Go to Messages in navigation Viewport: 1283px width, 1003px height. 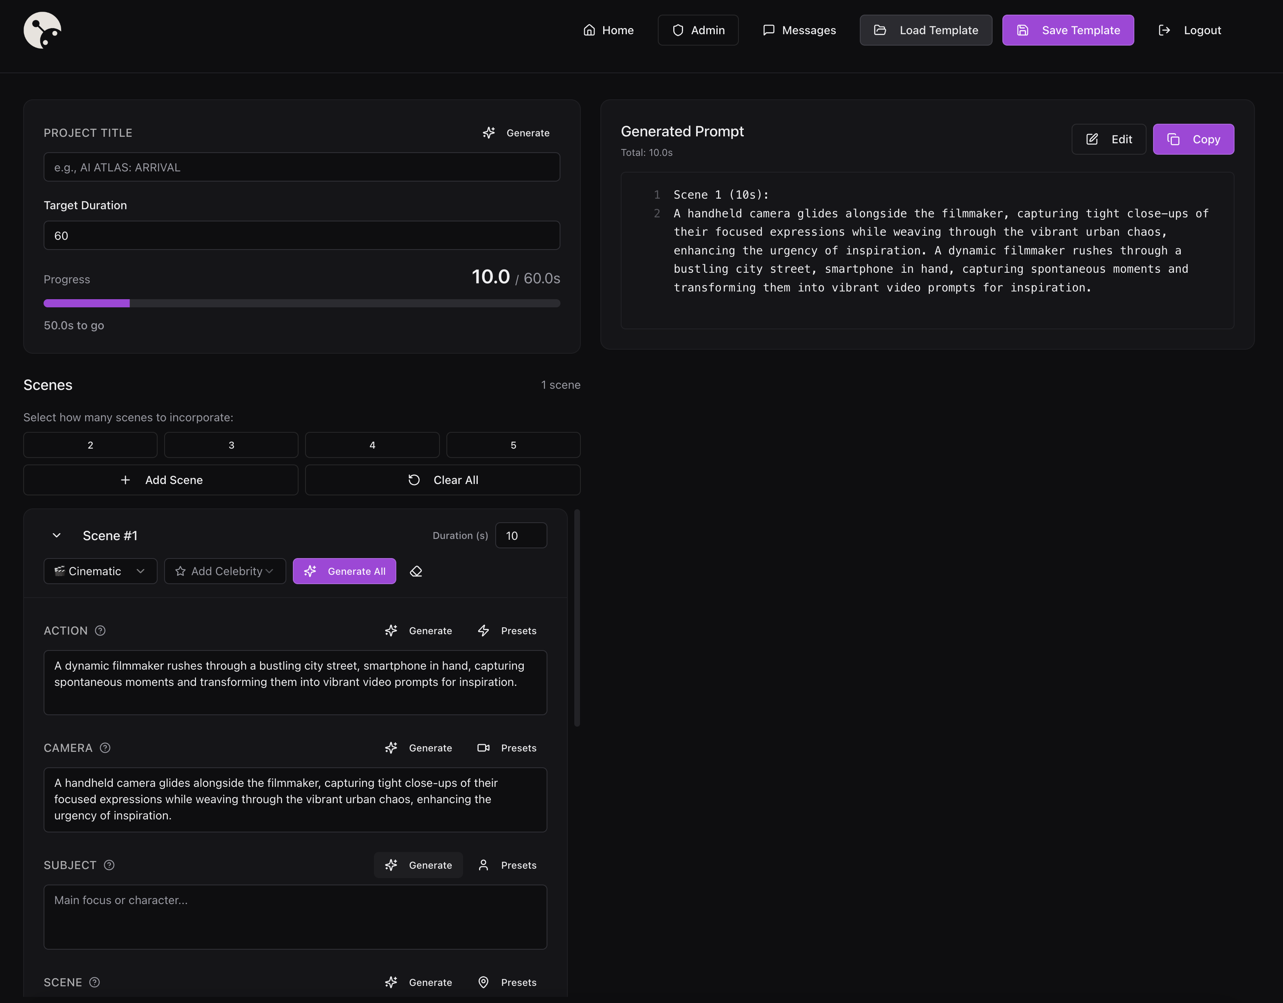pos(799,30)
